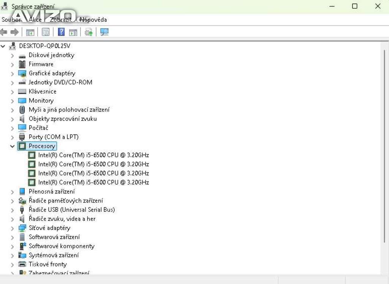Select the first Intel Core i5-6500 processor entry
Screen dimensions: 389x284
(93, 155)
